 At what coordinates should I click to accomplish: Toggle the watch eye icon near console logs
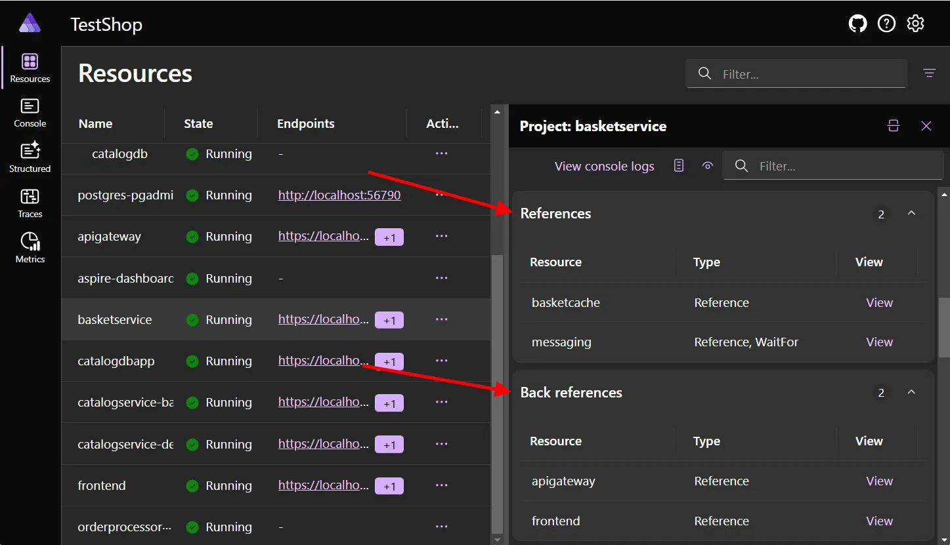(707, 165)
